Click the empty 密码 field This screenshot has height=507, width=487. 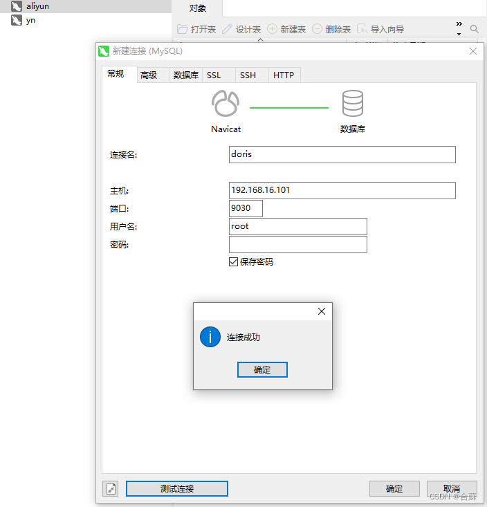click(x=298, y=244)
